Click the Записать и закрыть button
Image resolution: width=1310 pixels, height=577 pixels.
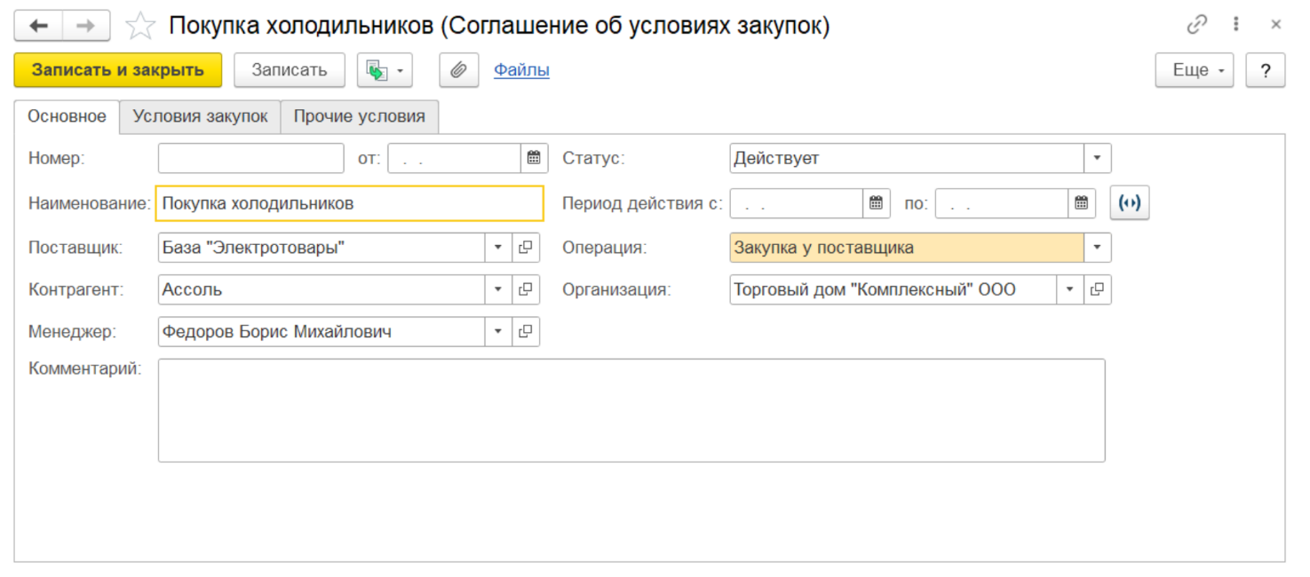tap(117, 70)
